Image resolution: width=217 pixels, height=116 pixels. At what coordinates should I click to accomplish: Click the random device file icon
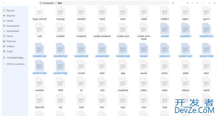pos(40,83)
